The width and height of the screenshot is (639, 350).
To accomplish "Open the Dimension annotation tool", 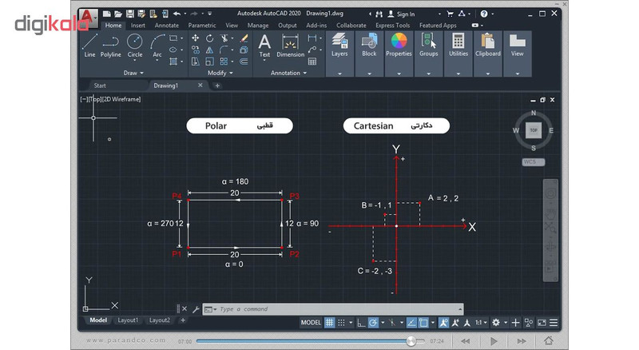I will [x=290, y=46].
